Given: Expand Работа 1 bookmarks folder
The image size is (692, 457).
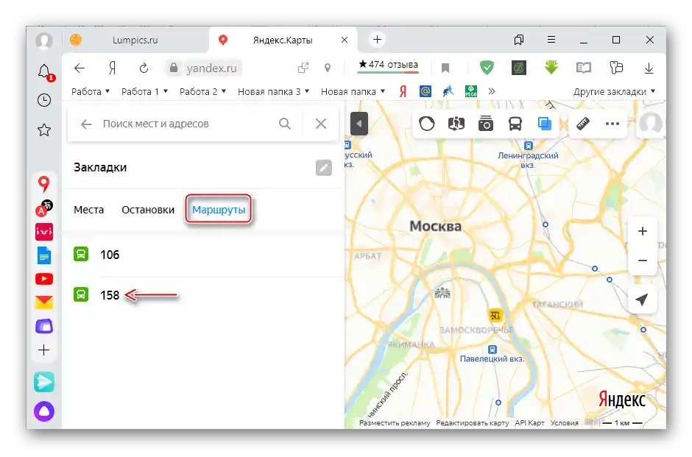Looking at the screenshot, I should pos(145,91).
